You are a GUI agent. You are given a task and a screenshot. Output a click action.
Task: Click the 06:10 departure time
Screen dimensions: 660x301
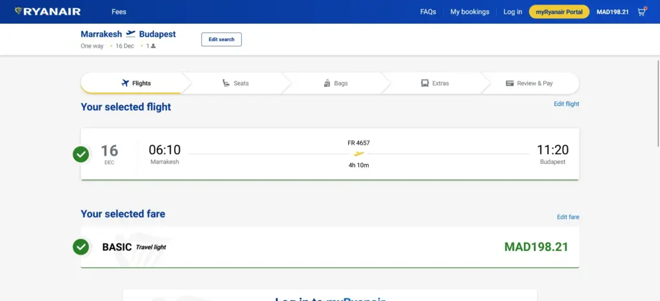pos(164,150)
